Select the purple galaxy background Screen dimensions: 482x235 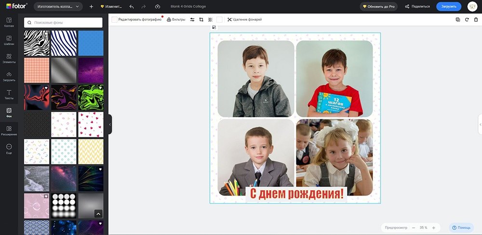[91, 70]
